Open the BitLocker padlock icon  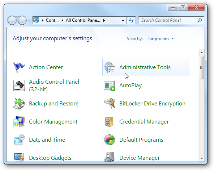(110, 104)
